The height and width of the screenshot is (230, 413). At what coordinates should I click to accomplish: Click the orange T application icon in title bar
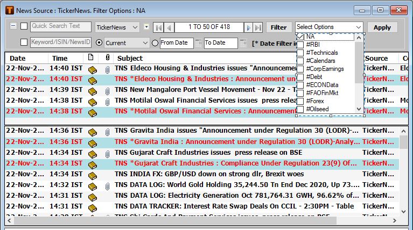pyautogui.click(x=10, y=11)
